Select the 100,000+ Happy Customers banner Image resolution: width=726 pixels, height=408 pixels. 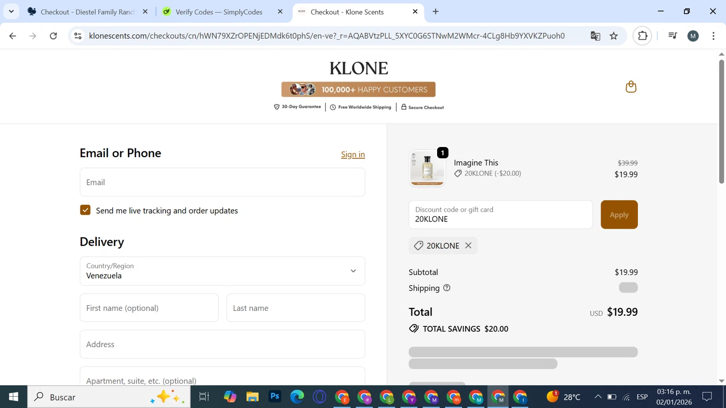coord(358,89)
